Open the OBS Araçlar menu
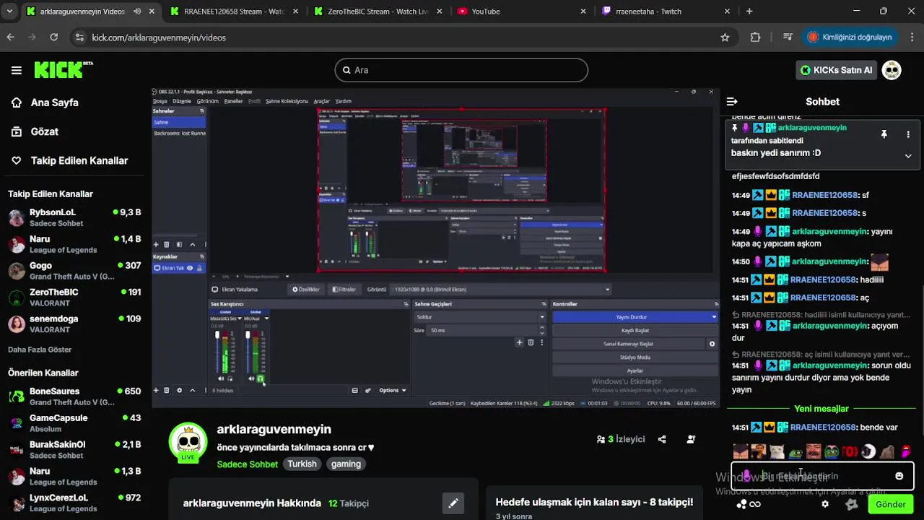Screen dimensions: 924x520 pos(322,101)
